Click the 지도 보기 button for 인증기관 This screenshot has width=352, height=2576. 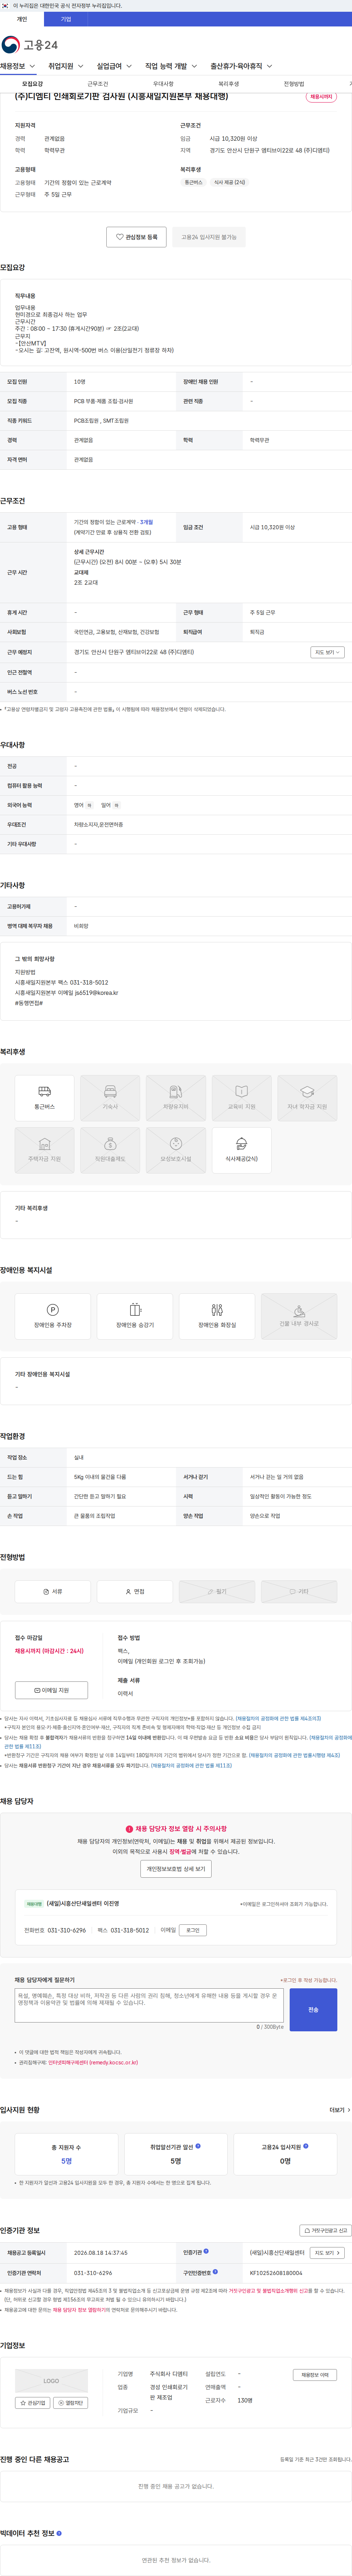coord(327,2253)
